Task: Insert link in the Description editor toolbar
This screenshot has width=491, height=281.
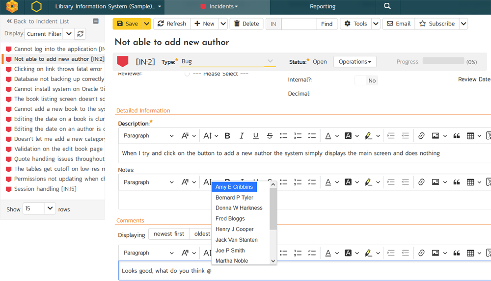Action: point(421,136)
